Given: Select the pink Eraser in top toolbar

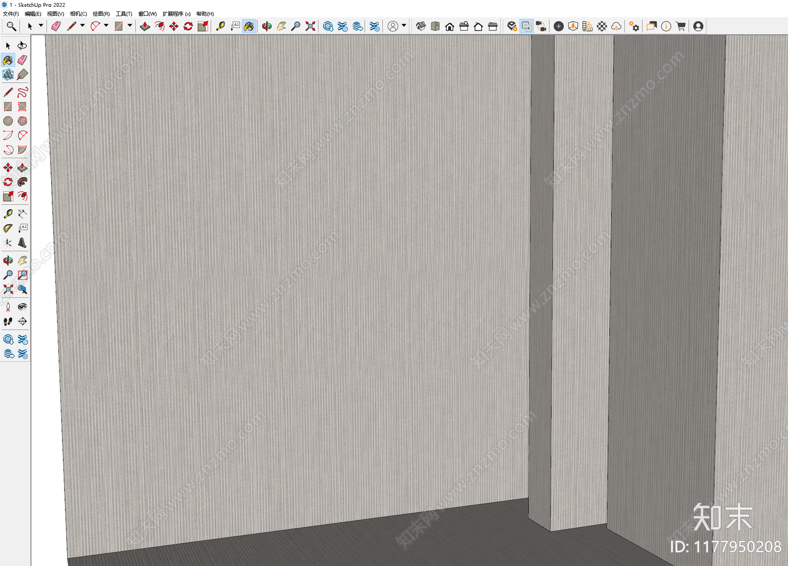Looking at the screenshot, I should click(56, 26).
